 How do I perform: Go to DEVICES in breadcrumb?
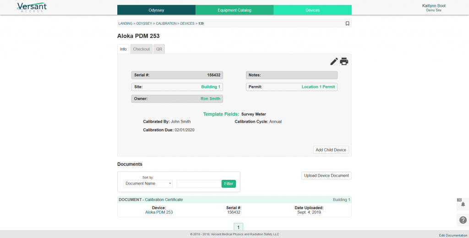tap(187, 23)
